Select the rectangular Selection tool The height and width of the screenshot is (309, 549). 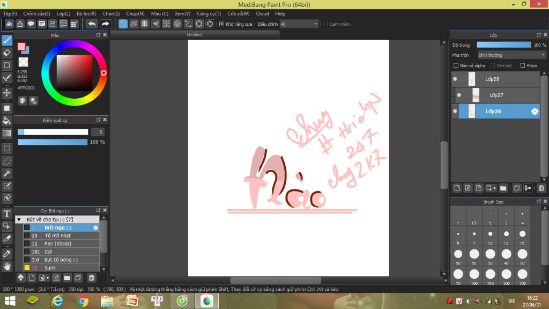[7, 149]
